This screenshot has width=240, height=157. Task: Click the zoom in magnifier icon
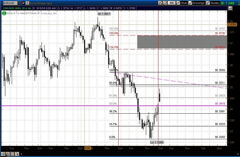click(x=8, y=154)
